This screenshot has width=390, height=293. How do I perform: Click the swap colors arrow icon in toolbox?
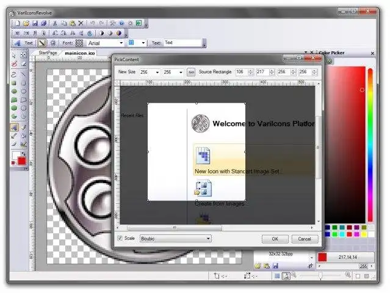coord(24,154)
